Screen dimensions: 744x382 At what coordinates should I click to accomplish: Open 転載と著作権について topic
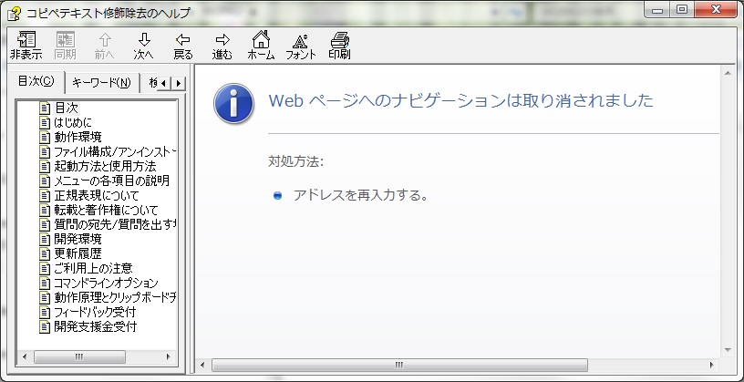[106, 210]
